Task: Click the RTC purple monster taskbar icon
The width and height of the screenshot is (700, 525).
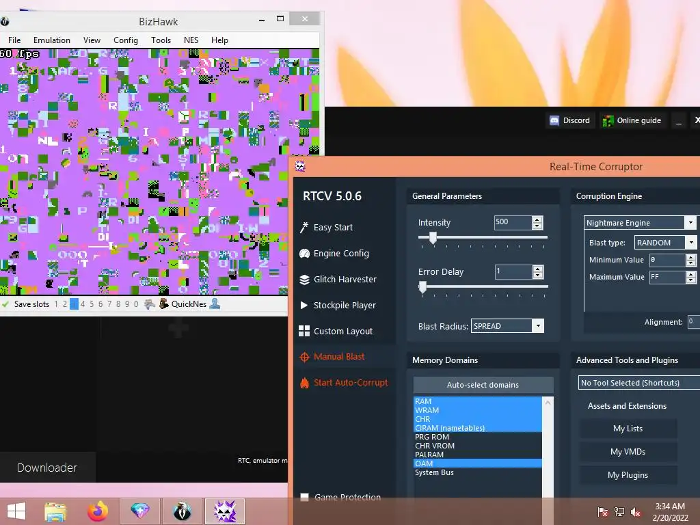Action: (x=225, y=511)
